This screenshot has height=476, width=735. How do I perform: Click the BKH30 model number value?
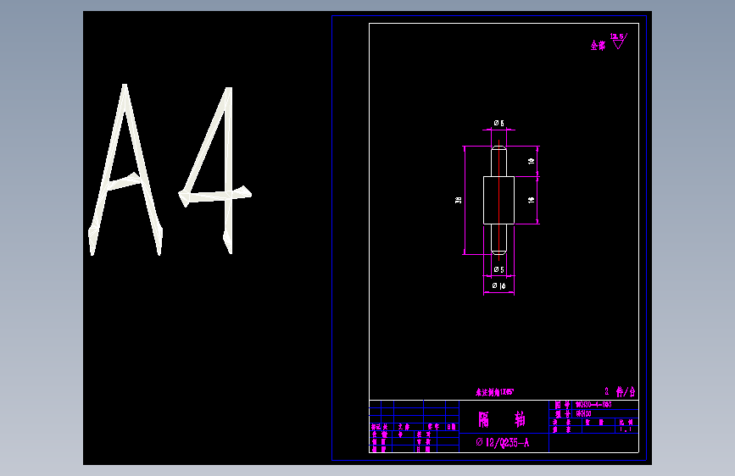point(583,413)
